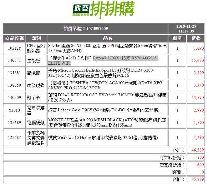Screen dimensions: 207x184
Task: Click the 品名 column header
Action: point(108,38)
